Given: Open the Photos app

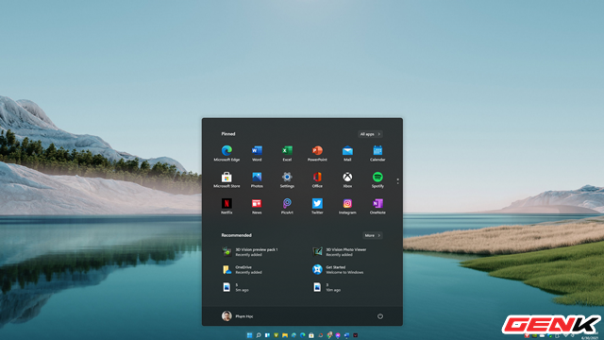Looking at the screenshot, I should pyautogui.click(x=257, y=179).
